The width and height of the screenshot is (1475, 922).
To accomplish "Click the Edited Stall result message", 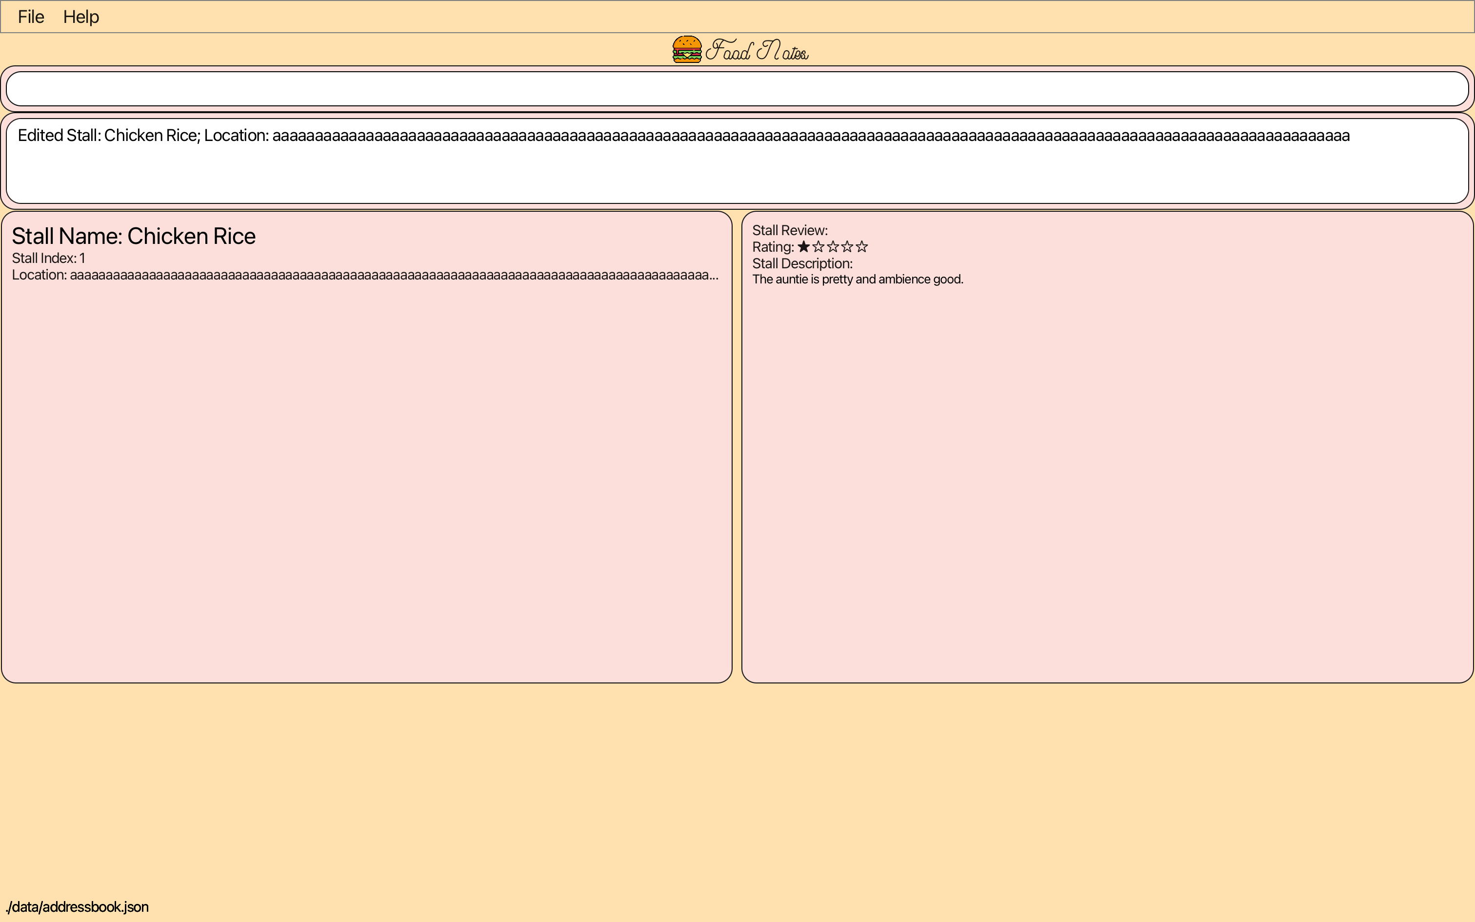I will coord(683,136).
